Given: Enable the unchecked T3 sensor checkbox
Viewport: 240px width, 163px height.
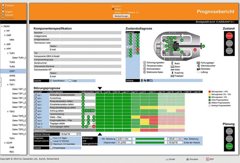Looking at the screenshot, I should pos(127,47).
